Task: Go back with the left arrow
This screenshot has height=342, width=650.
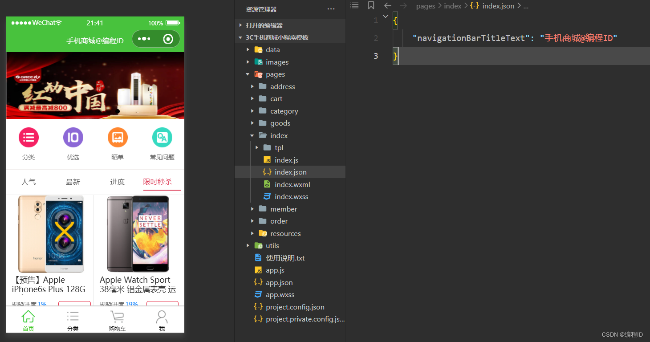Action: click(387, 6)
